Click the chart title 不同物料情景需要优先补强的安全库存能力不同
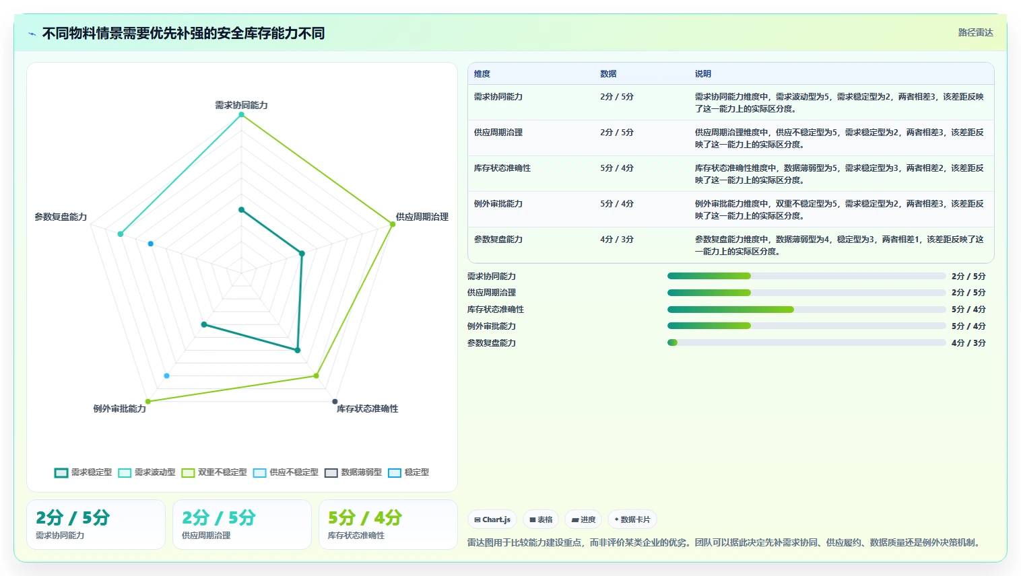Image resolution: width=1021 pixels, height=576 pixels. pyautogui.click(x=183, y=33)
